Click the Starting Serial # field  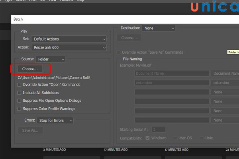(x=159, y=129)
